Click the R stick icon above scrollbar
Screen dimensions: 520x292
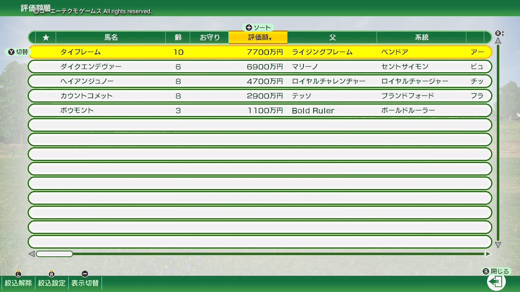(x=499, y=33)
